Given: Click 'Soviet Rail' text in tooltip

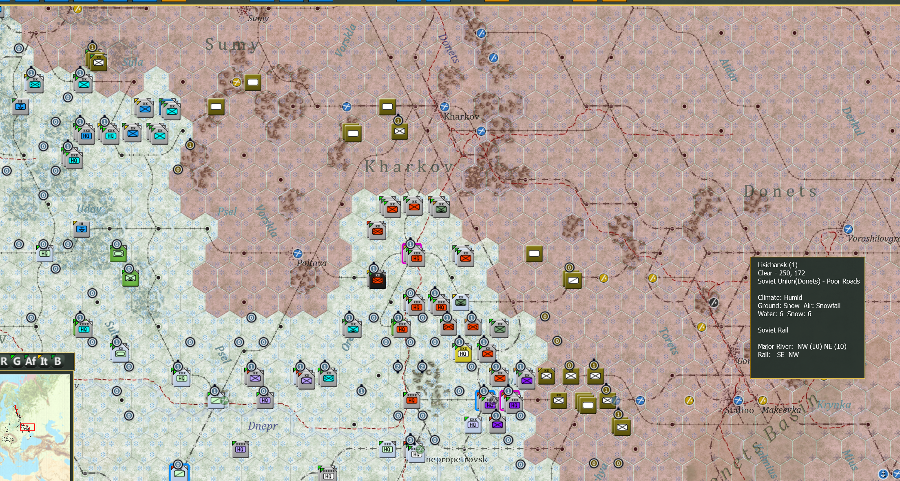Looking at the screenshot, I should click(x=773, y=330).
